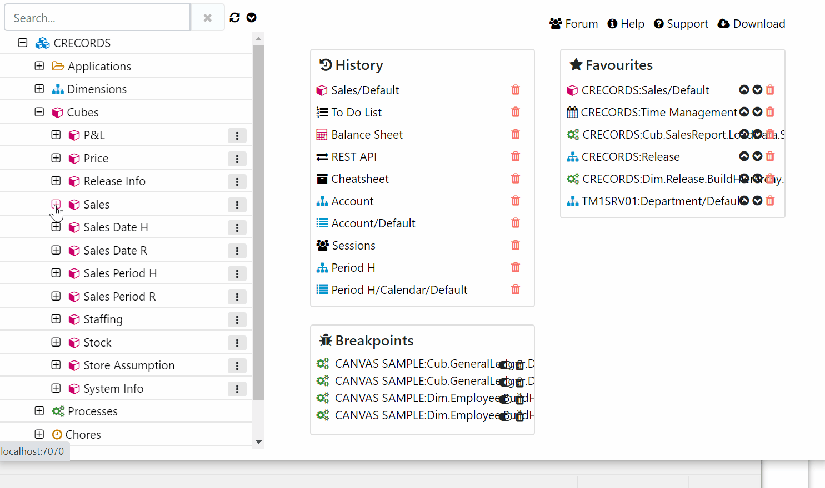
Task: Collapse the Cubes tree node
Action: click(x=39, y=112)
